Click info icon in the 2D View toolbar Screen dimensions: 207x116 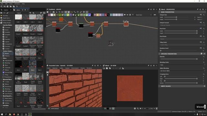[120, 68]
